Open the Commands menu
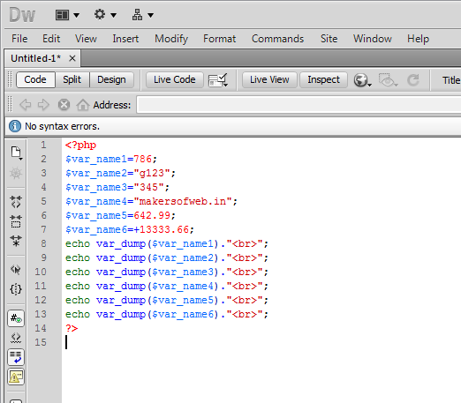This screenshot has width=461, height=403. point(277,39)
